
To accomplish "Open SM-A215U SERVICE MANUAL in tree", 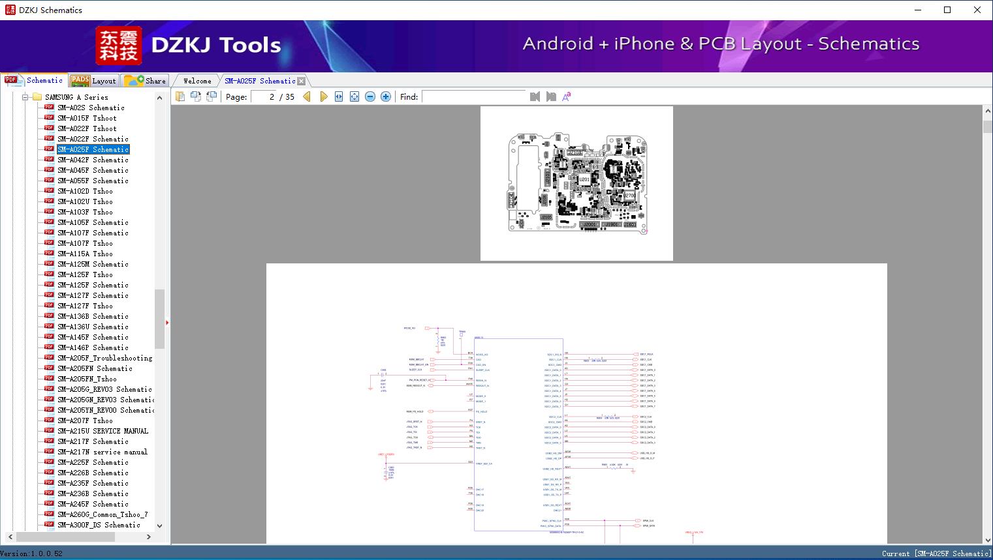I will point(102,431).
